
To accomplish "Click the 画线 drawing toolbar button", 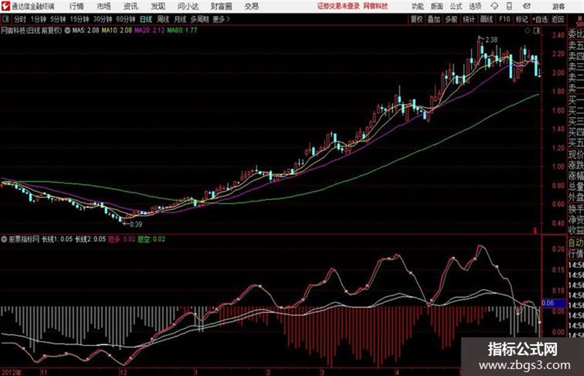I will (486, 19).
